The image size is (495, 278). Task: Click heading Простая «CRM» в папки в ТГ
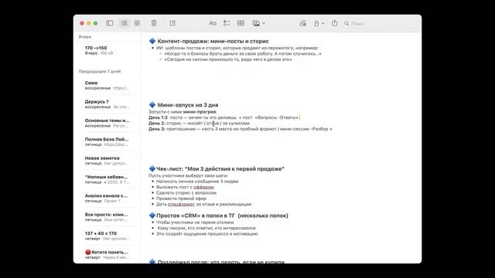(x=222, y=215)
